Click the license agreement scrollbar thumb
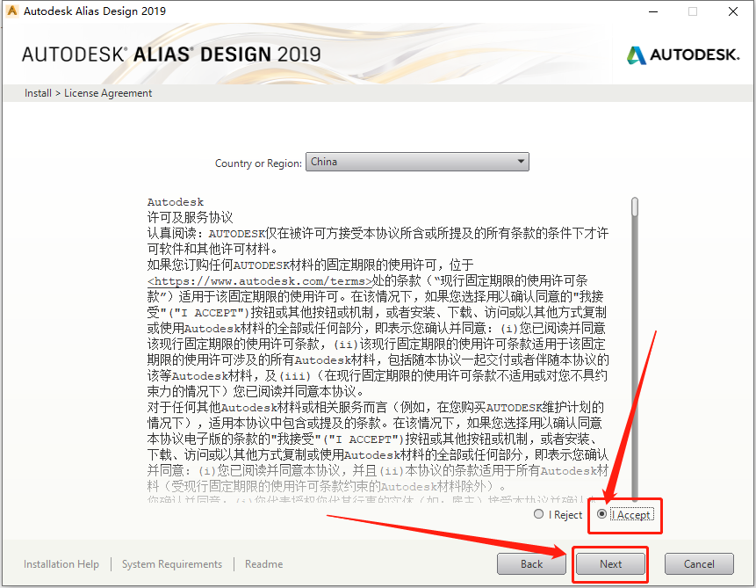 click(x=635, y=207)
